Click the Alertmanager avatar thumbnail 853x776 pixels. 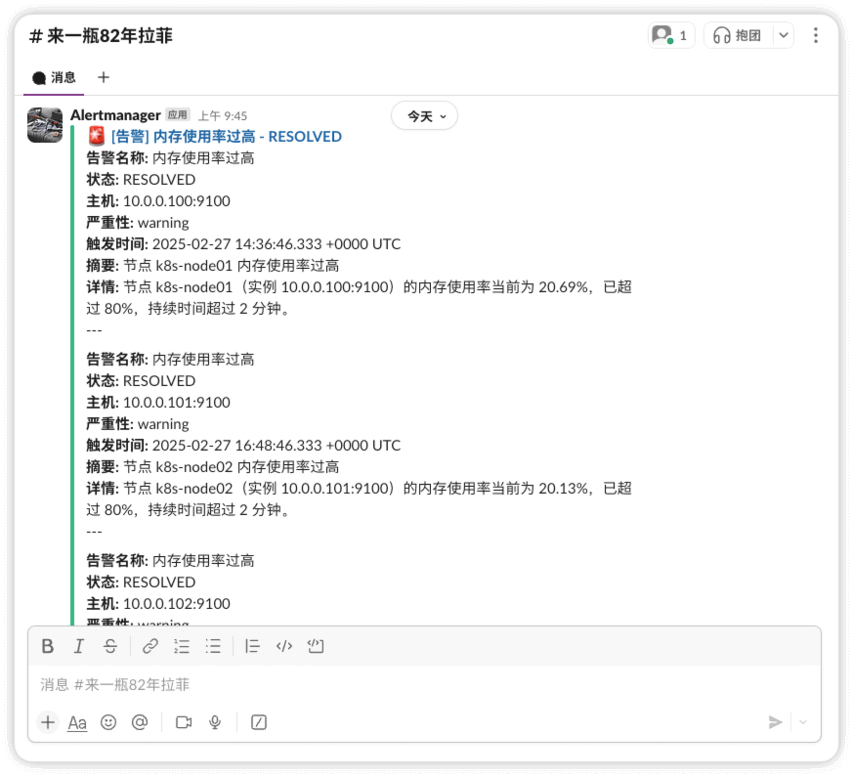pyautogui.click(x=45, y=125)
